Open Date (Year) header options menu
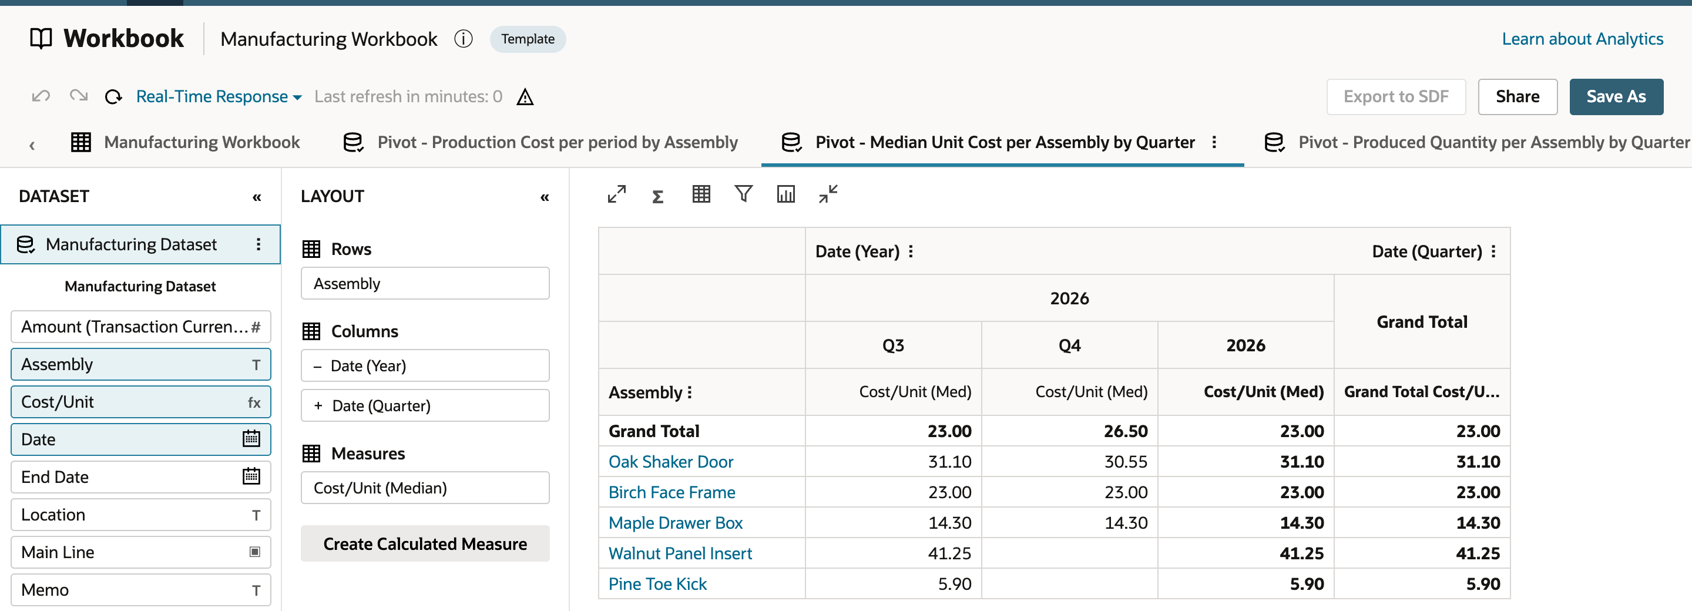 tap(911, 251)
